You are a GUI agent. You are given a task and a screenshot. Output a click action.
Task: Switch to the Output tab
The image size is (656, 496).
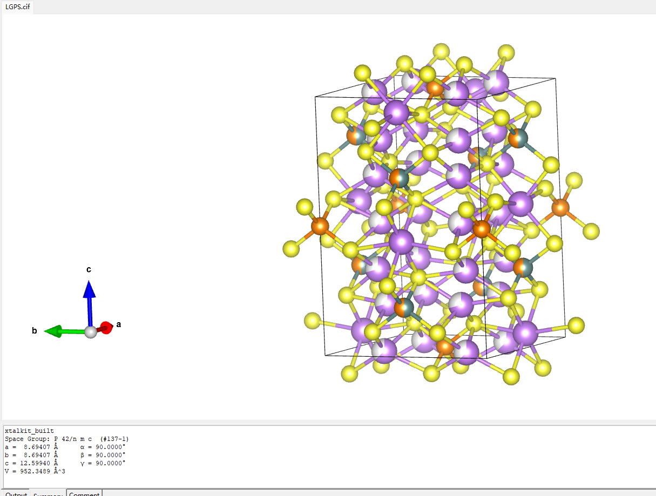click(16, 493)
